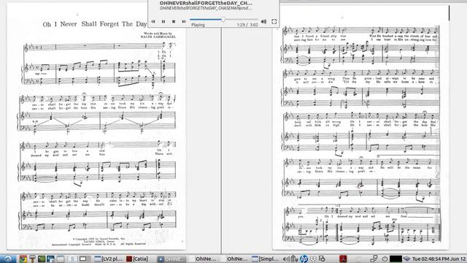The height and width of the screenshot is (263, 467).
Task: Open the clock showing Tue 02:48:54 PM
Action: [439, 259]
